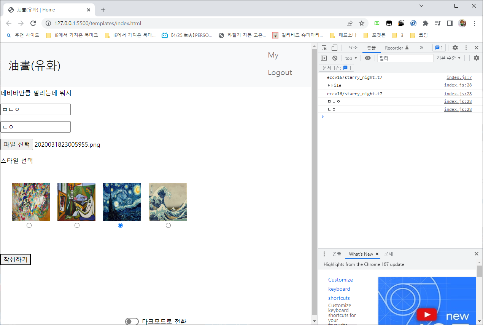Click the abstract Kandinsky-style thumbnail

click(31, 202)
